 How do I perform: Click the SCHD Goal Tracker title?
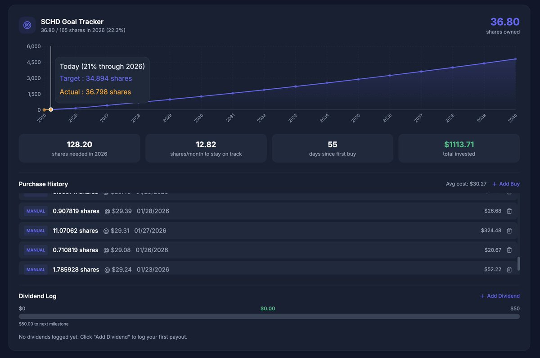click(x=72, y=22)
